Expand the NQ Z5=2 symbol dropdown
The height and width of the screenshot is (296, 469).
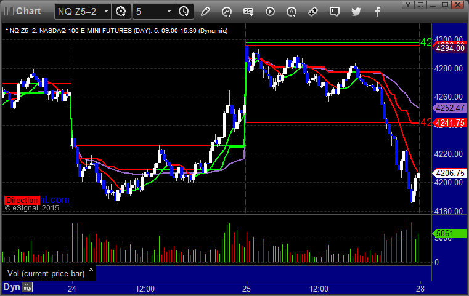point(106,11)
